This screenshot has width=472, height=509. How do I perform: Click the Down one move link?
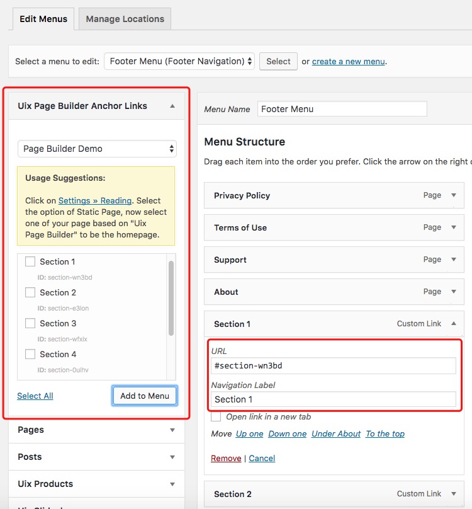coord(288,433)
